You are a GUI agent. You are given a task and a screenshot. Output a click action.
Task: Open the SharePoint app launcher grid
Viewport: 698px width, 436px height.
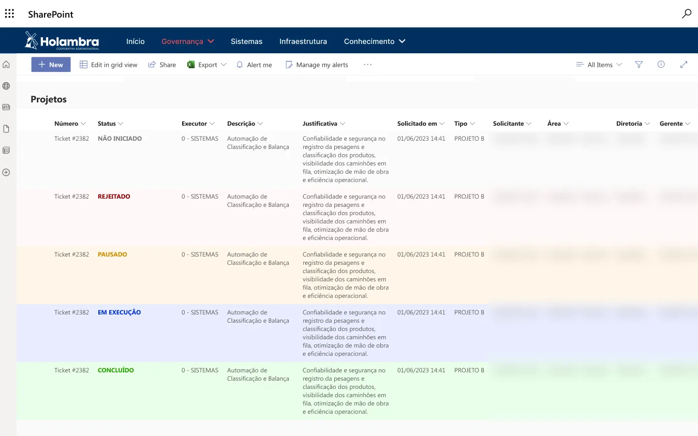9,14
